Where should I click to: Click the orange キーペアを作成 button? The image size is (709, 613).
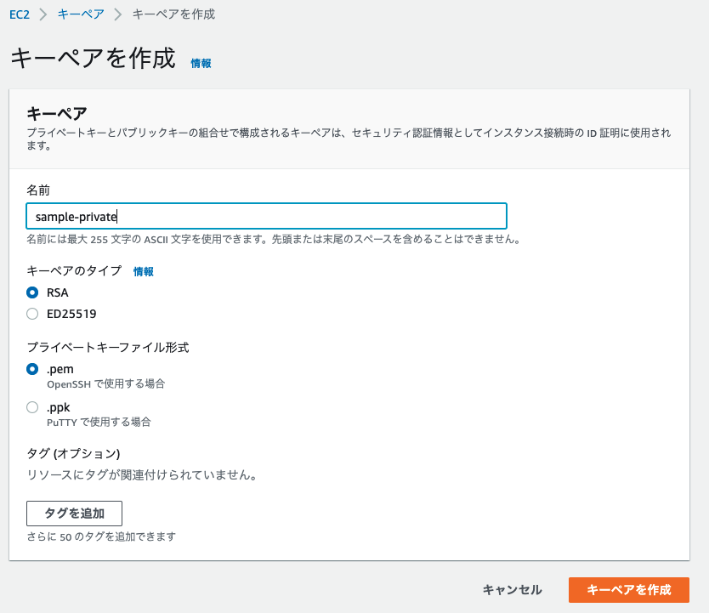[x=629, y=590]
